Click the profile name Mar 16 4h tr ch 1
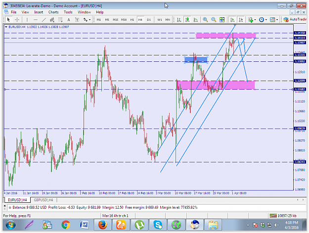Viewport: 309px width, 233px height. pos(115,216)
